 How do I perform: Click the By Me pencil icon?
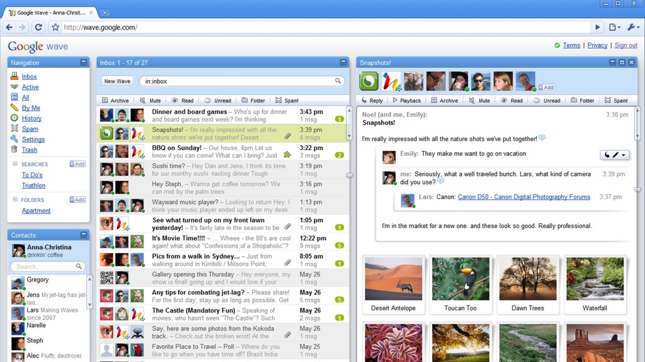(x=14, y=107)
